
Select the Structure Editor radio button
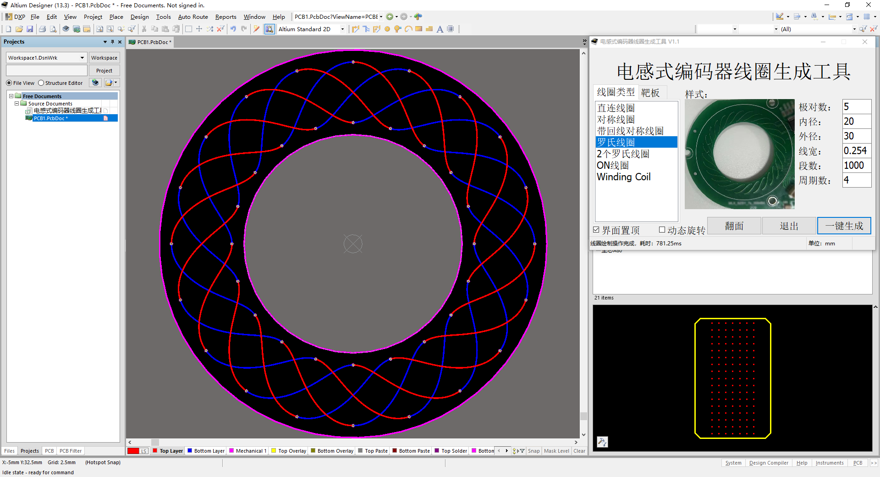41,83
